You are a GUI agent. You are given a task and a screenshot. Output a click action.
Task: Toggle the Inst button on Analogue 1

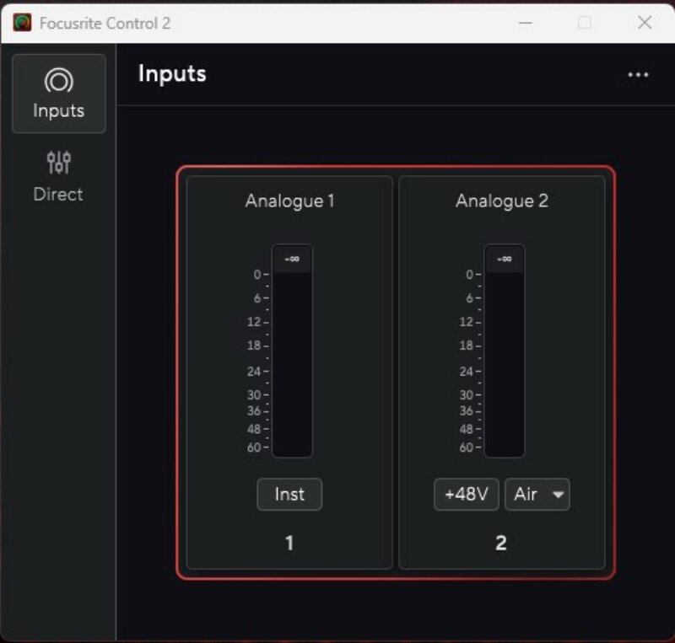tap(289, 494)
